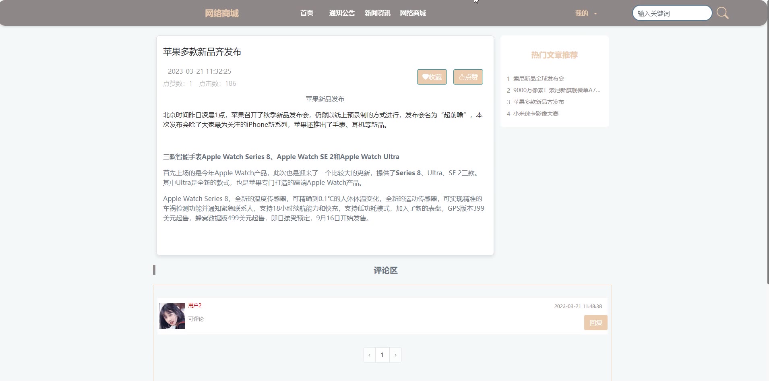Click the 用户2 avatar picture
Screen dimensions: 769x381
pyautogui.click(x=172, y=316)
